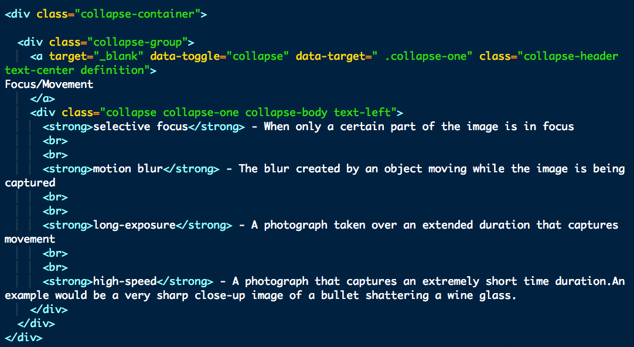Place cursor in the _blank target value
Image resolution: width=634 pixels, height=347 pixels.
tap(119, 56)
